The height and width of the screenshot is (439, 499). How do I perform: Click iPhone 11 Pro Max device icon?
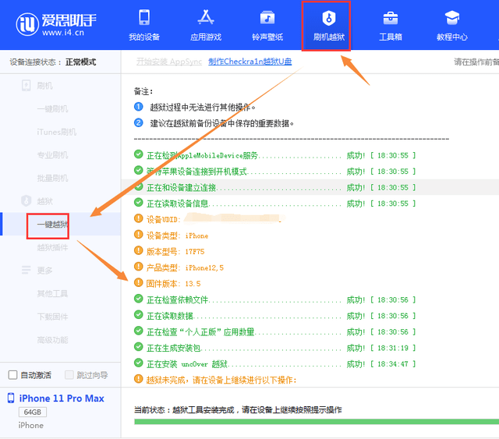click(11, 398)
